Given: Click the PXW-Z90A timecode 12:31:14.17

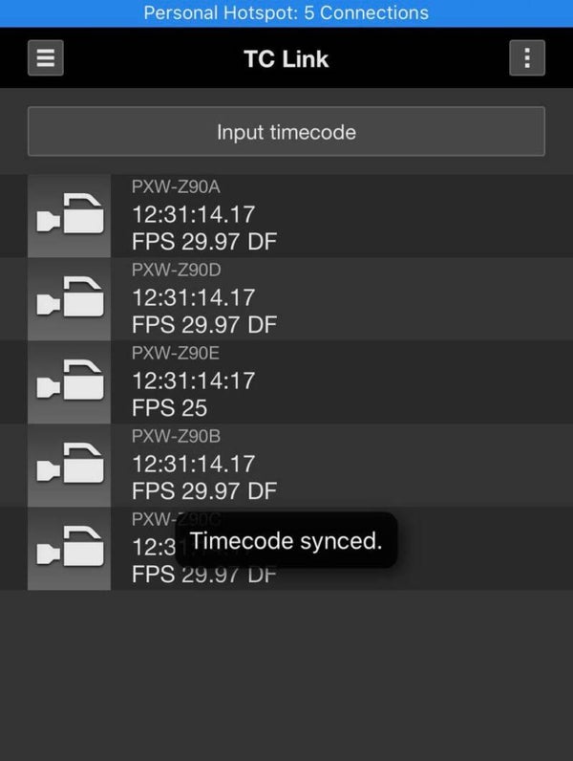Looking at the screenshot, I should (x=194, y=214).
